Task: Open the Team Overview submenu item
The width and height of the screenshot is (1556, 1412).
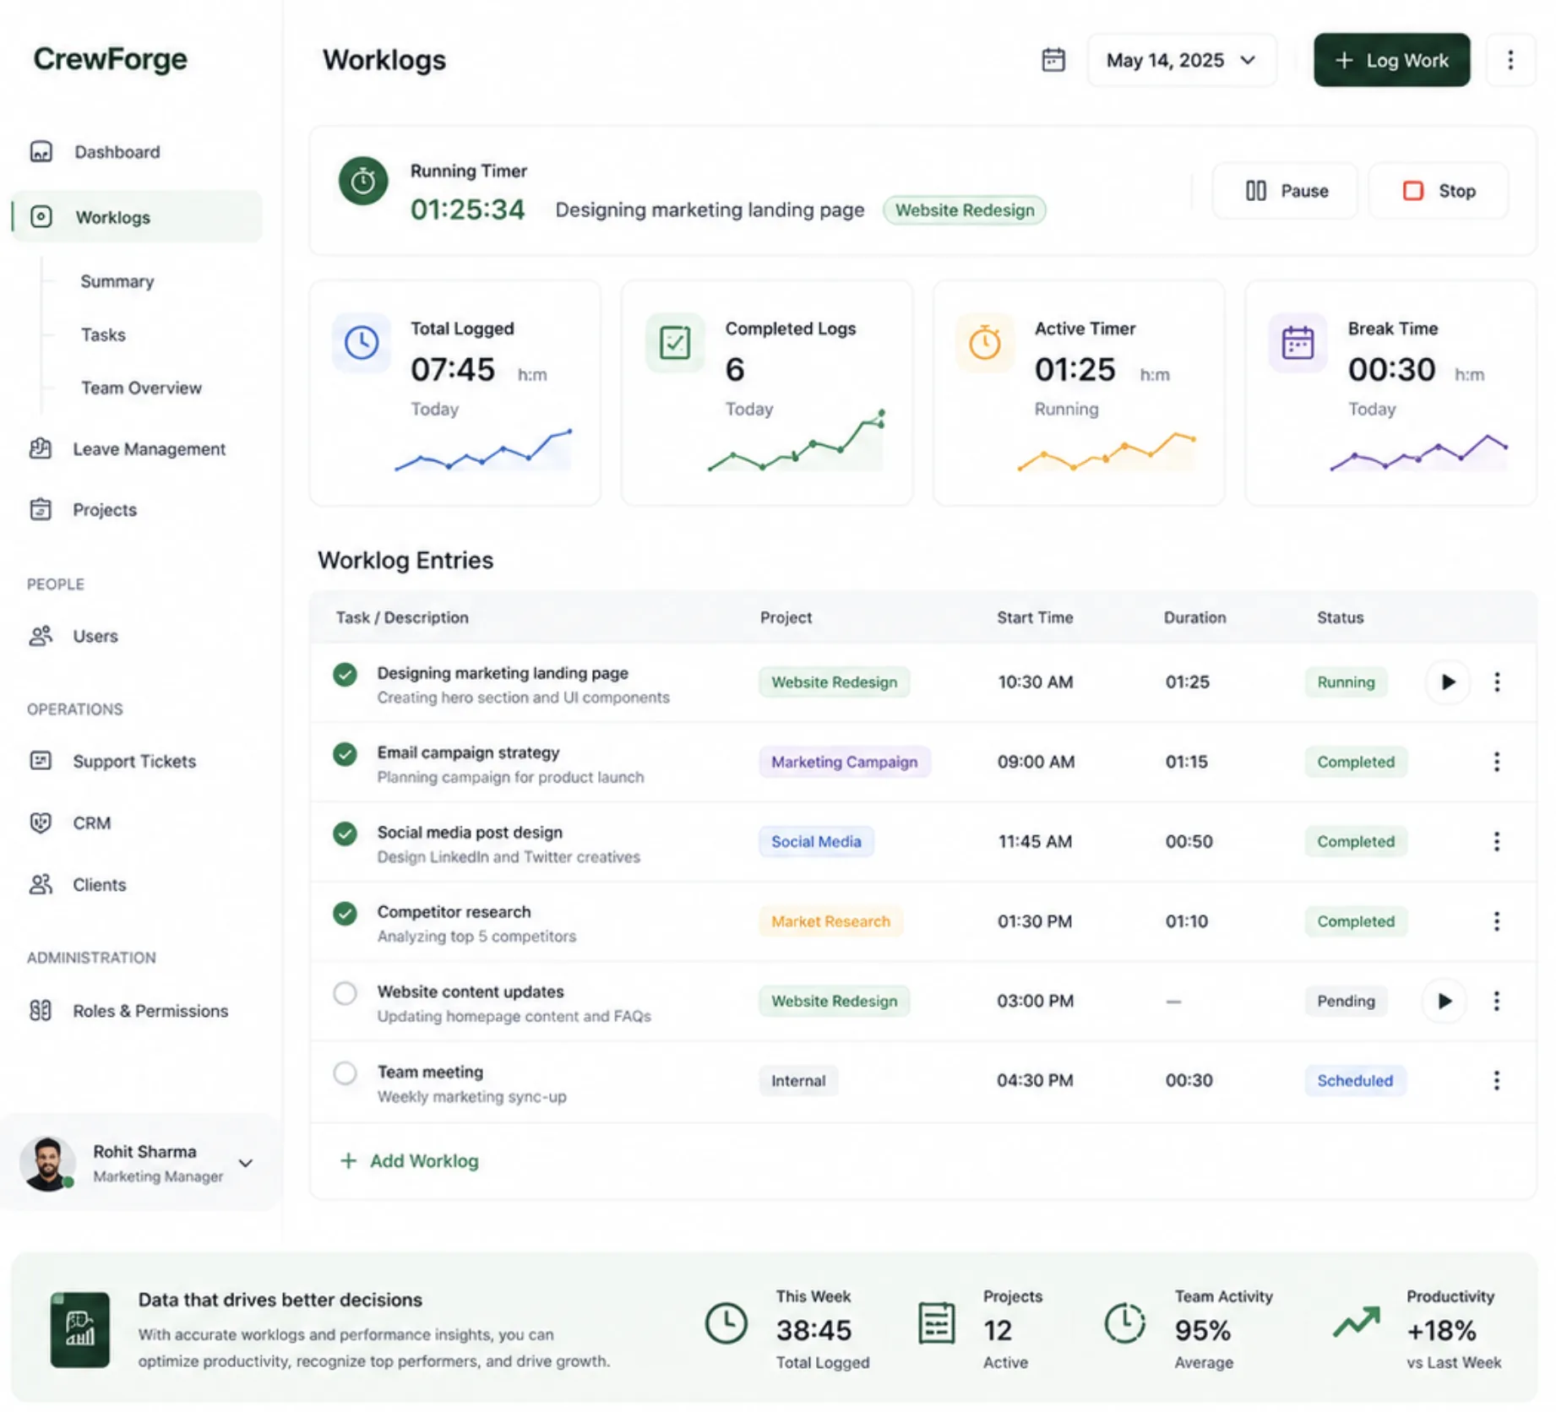Action: click(x=141, y=388)
